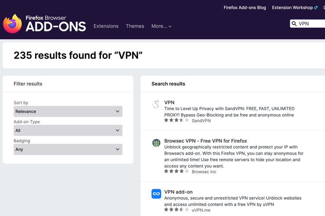Open the VPN add-on result title
The height and width of the screenshot is (216, 325).
[178, 192]
